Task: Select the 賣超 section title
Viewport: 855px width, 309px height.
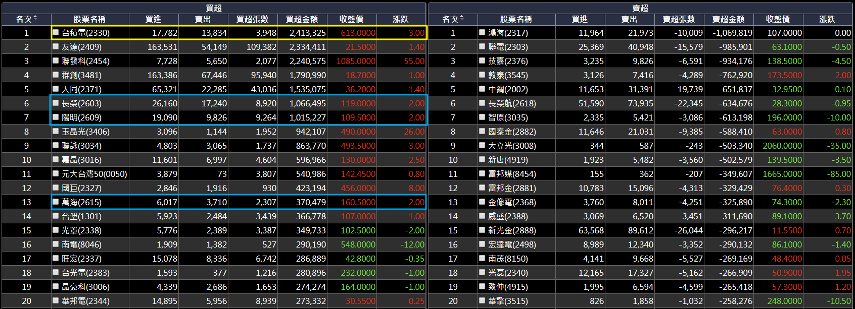Action: [640, 8]
